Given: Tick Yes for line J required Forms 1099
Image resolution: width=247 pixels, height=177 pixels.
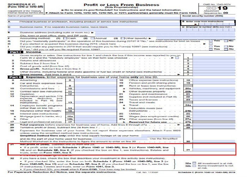Looking at the screenshot, I should tap(211, 49).
